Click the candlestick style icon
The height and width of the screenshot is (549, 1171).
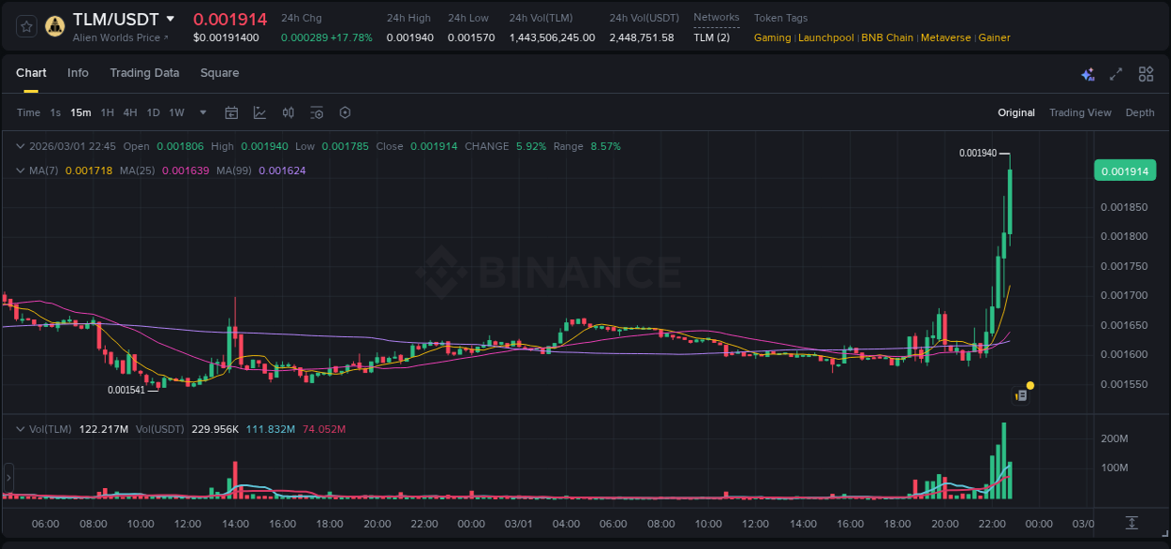pos(289,112)
